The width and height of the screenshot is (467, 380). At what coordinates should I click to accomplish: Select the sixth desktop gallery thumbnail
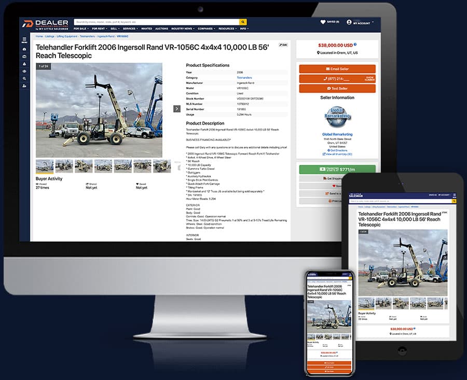click(x=142, y=166)
